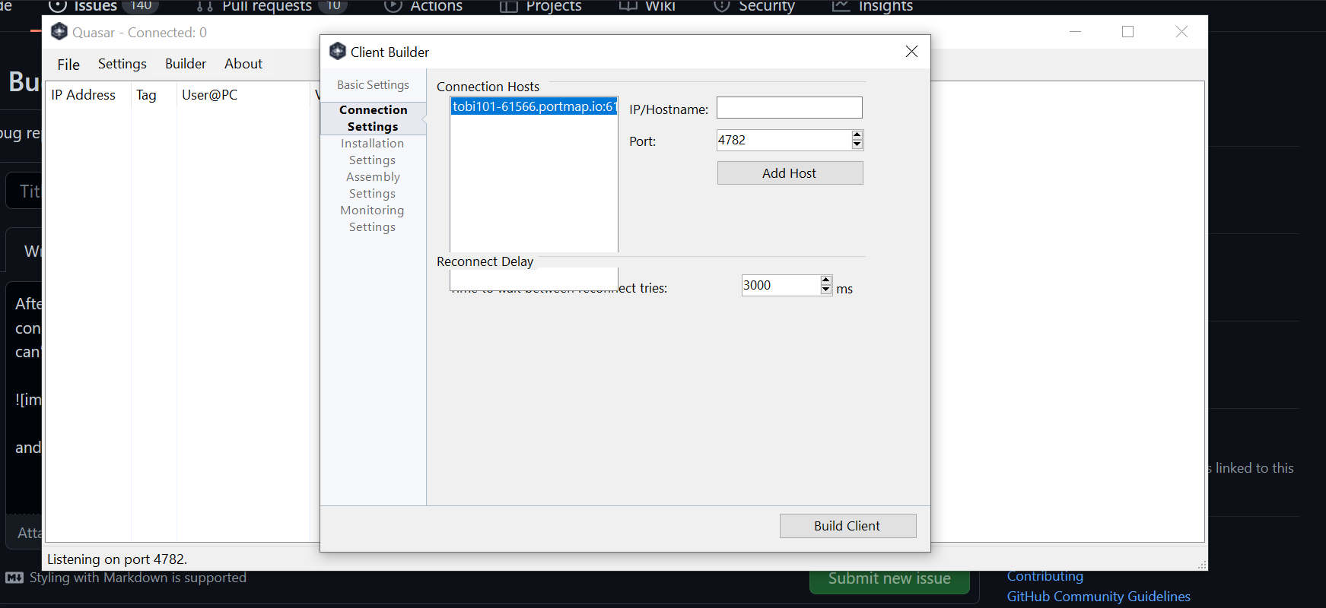Open the GitHub Insights tab
This screenshot has width=1326, height=608.
click(x=873, y=6)
